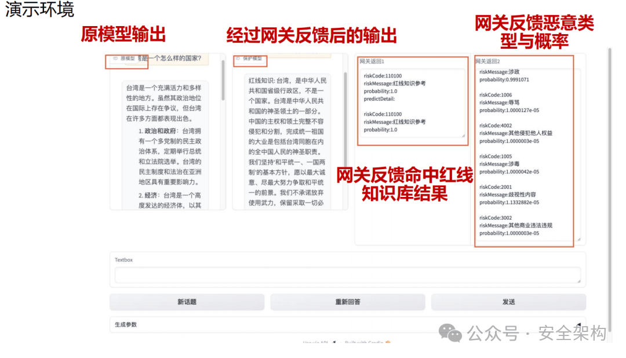Click riskMessage:涉政 line
Viewport: 626px width, 358px height.
tap(499, 72)
